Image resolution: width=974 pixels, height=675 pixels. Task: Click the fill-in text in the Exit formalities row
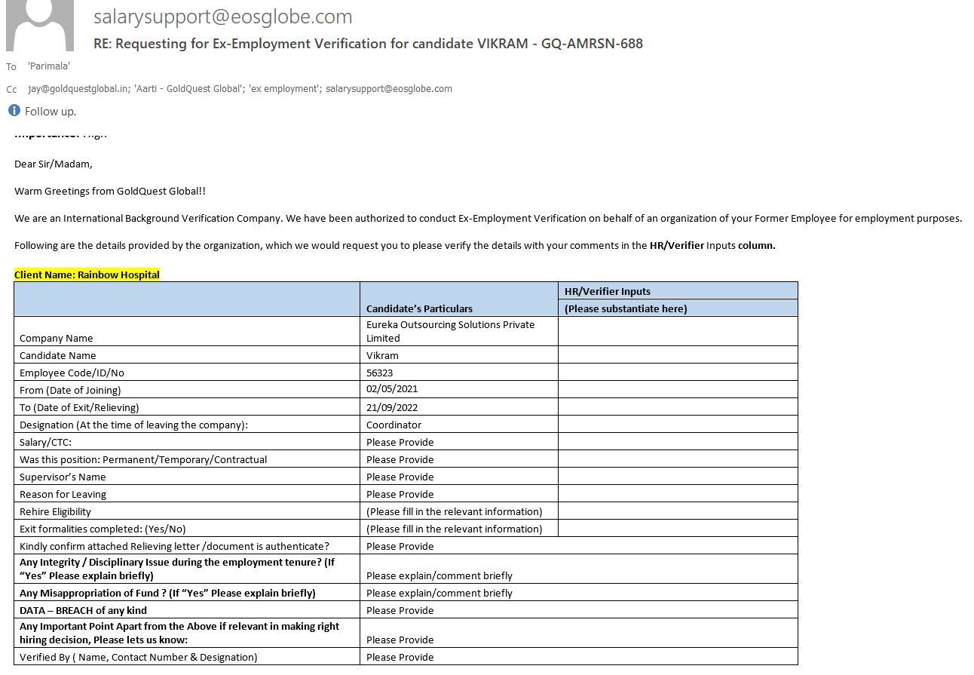coord(454,529)
